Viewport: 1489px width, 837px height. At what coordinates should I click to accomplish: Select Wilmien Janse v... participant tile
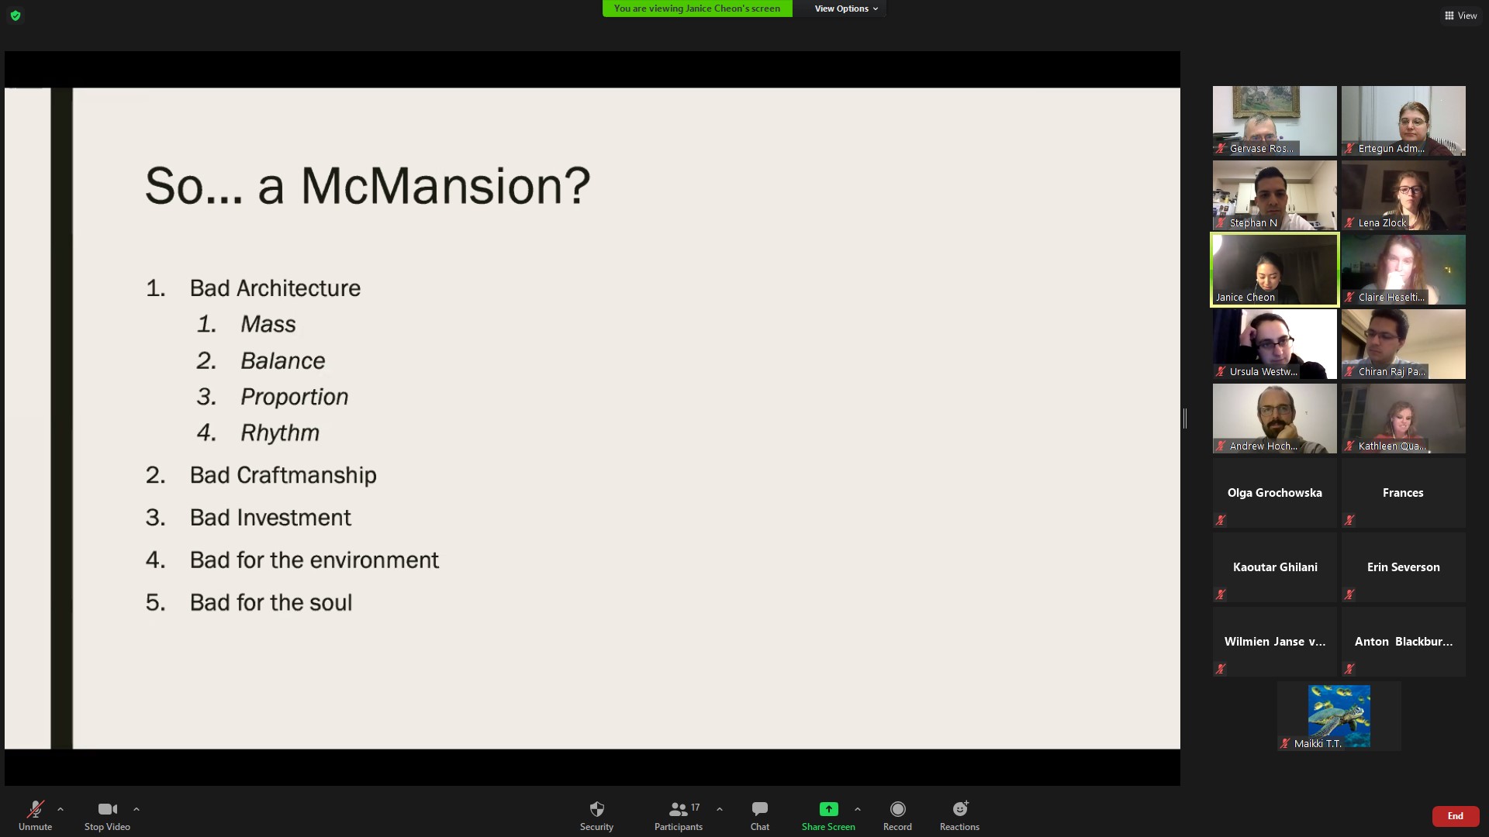click(x=1275, y=642)
